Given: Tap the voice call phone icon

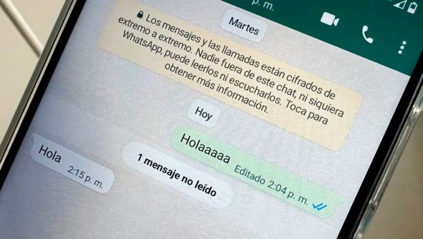Looking at the screenshot, I should [367, 35].
